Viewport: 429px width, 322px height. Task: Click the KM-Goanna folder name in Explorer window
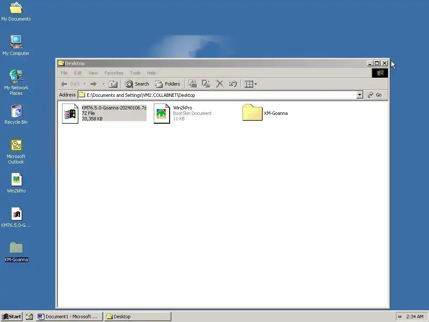tap(276, 113)
